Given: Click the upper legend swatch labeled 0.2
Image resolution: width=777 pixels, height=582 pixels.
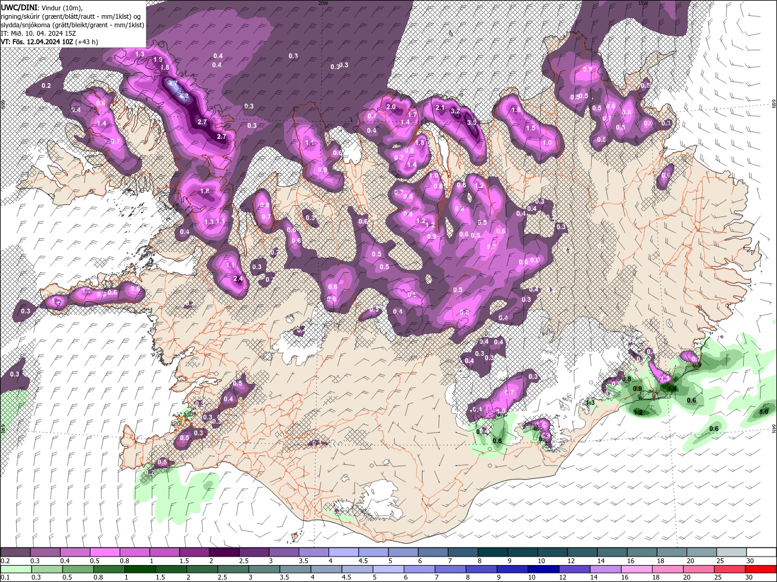Looking at the screenshot, I should point(15,552).
